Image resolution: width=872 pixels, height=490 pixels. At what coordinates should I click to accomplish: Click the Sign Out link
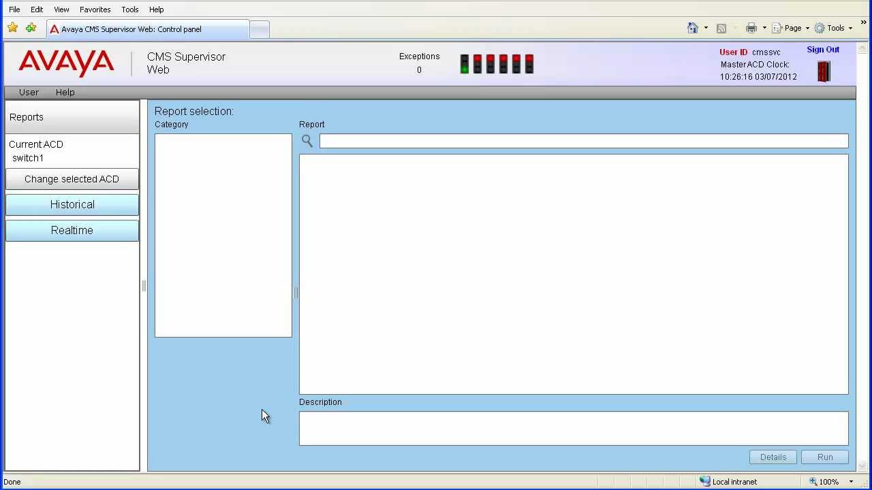(823, 50)
